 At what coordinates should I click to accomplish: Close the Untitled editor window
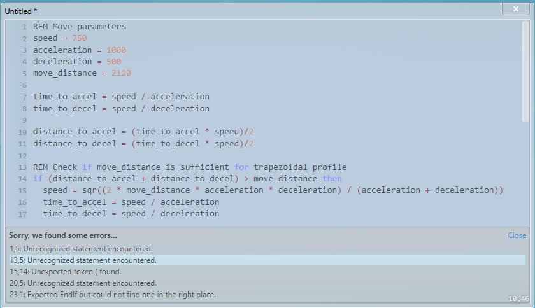point(516,9)
